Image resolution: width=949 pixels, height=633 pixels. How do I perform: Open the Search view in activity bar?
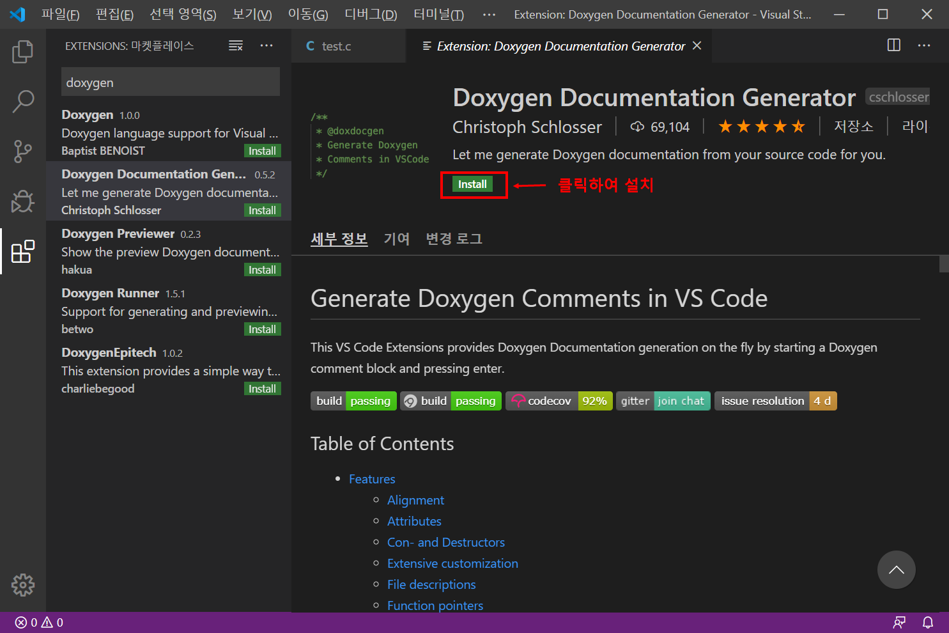coord(23,102)
